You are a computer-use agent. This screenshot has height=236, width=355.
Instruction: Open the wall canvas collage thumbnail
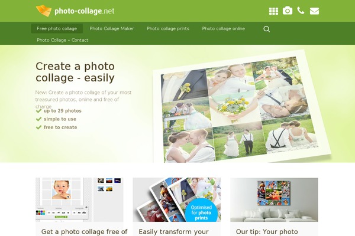(274, 199)
